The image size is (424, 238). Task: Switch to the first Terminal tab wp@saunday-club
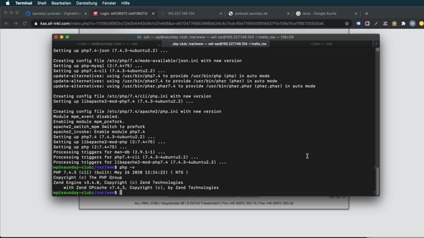[107, 44]
